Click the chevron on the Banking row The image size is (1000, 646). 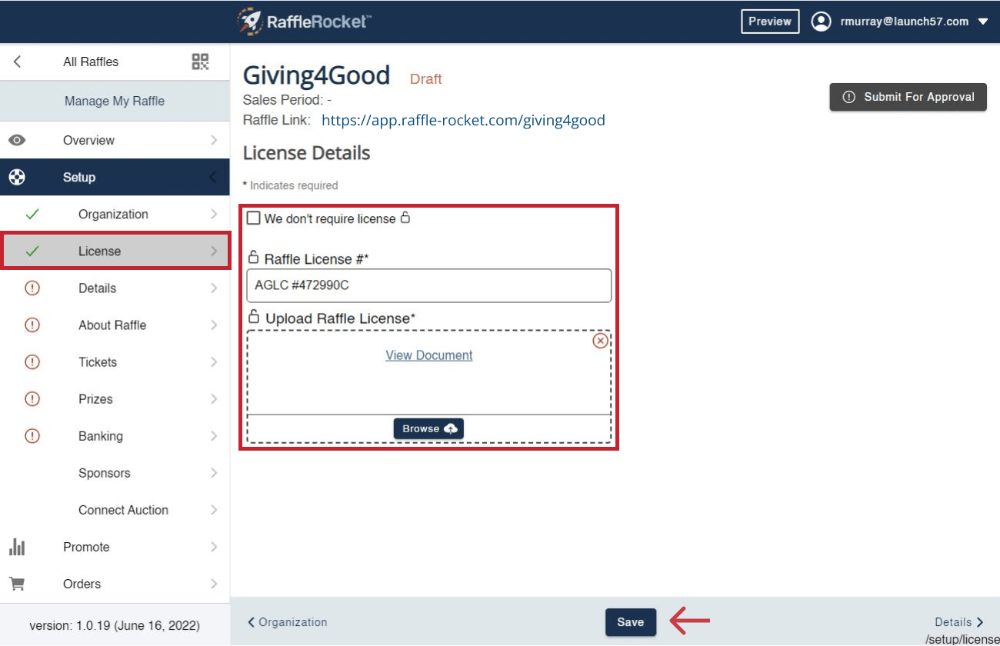(214, 435)
